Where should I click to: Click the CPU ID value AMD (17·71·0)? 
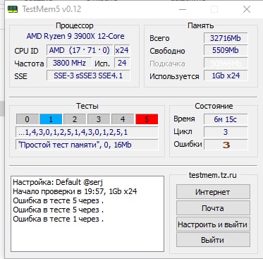click(80, 50)
